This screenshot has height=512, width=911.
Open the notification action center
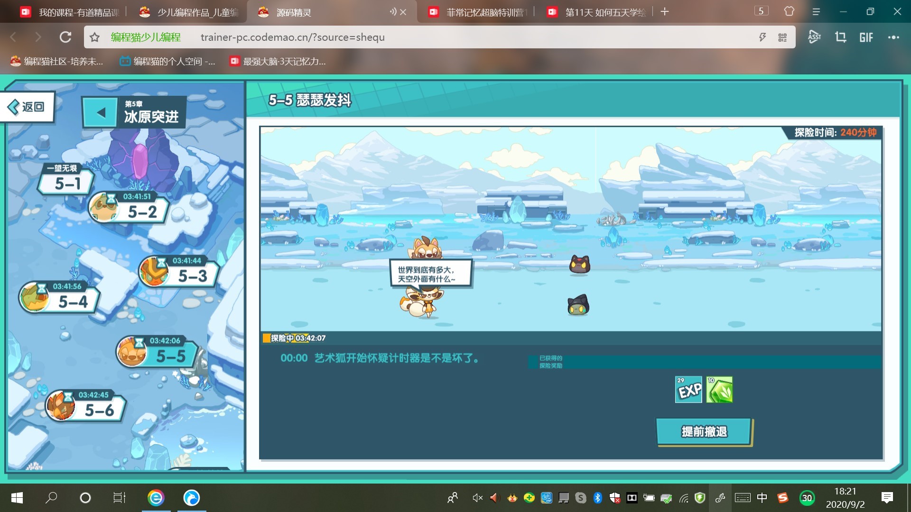(x=887, y=498)
